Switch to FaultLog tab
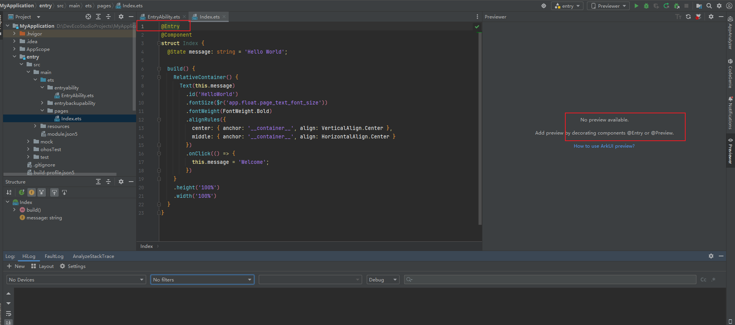 [54, 256]
